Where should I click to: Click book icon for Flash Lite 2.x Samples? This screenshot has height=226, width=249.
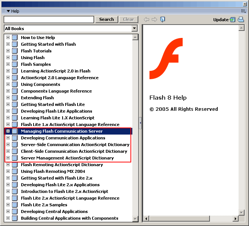point(15,205)
